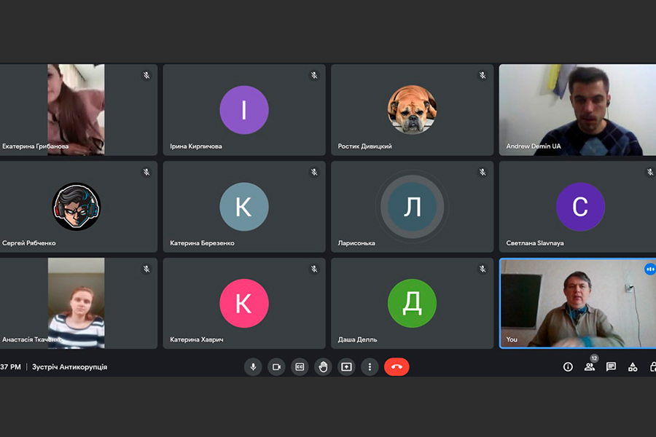This screenshot has height=437, width=656.
Task: Select Andrew Demin UA video tile
Action: (577, 109)
